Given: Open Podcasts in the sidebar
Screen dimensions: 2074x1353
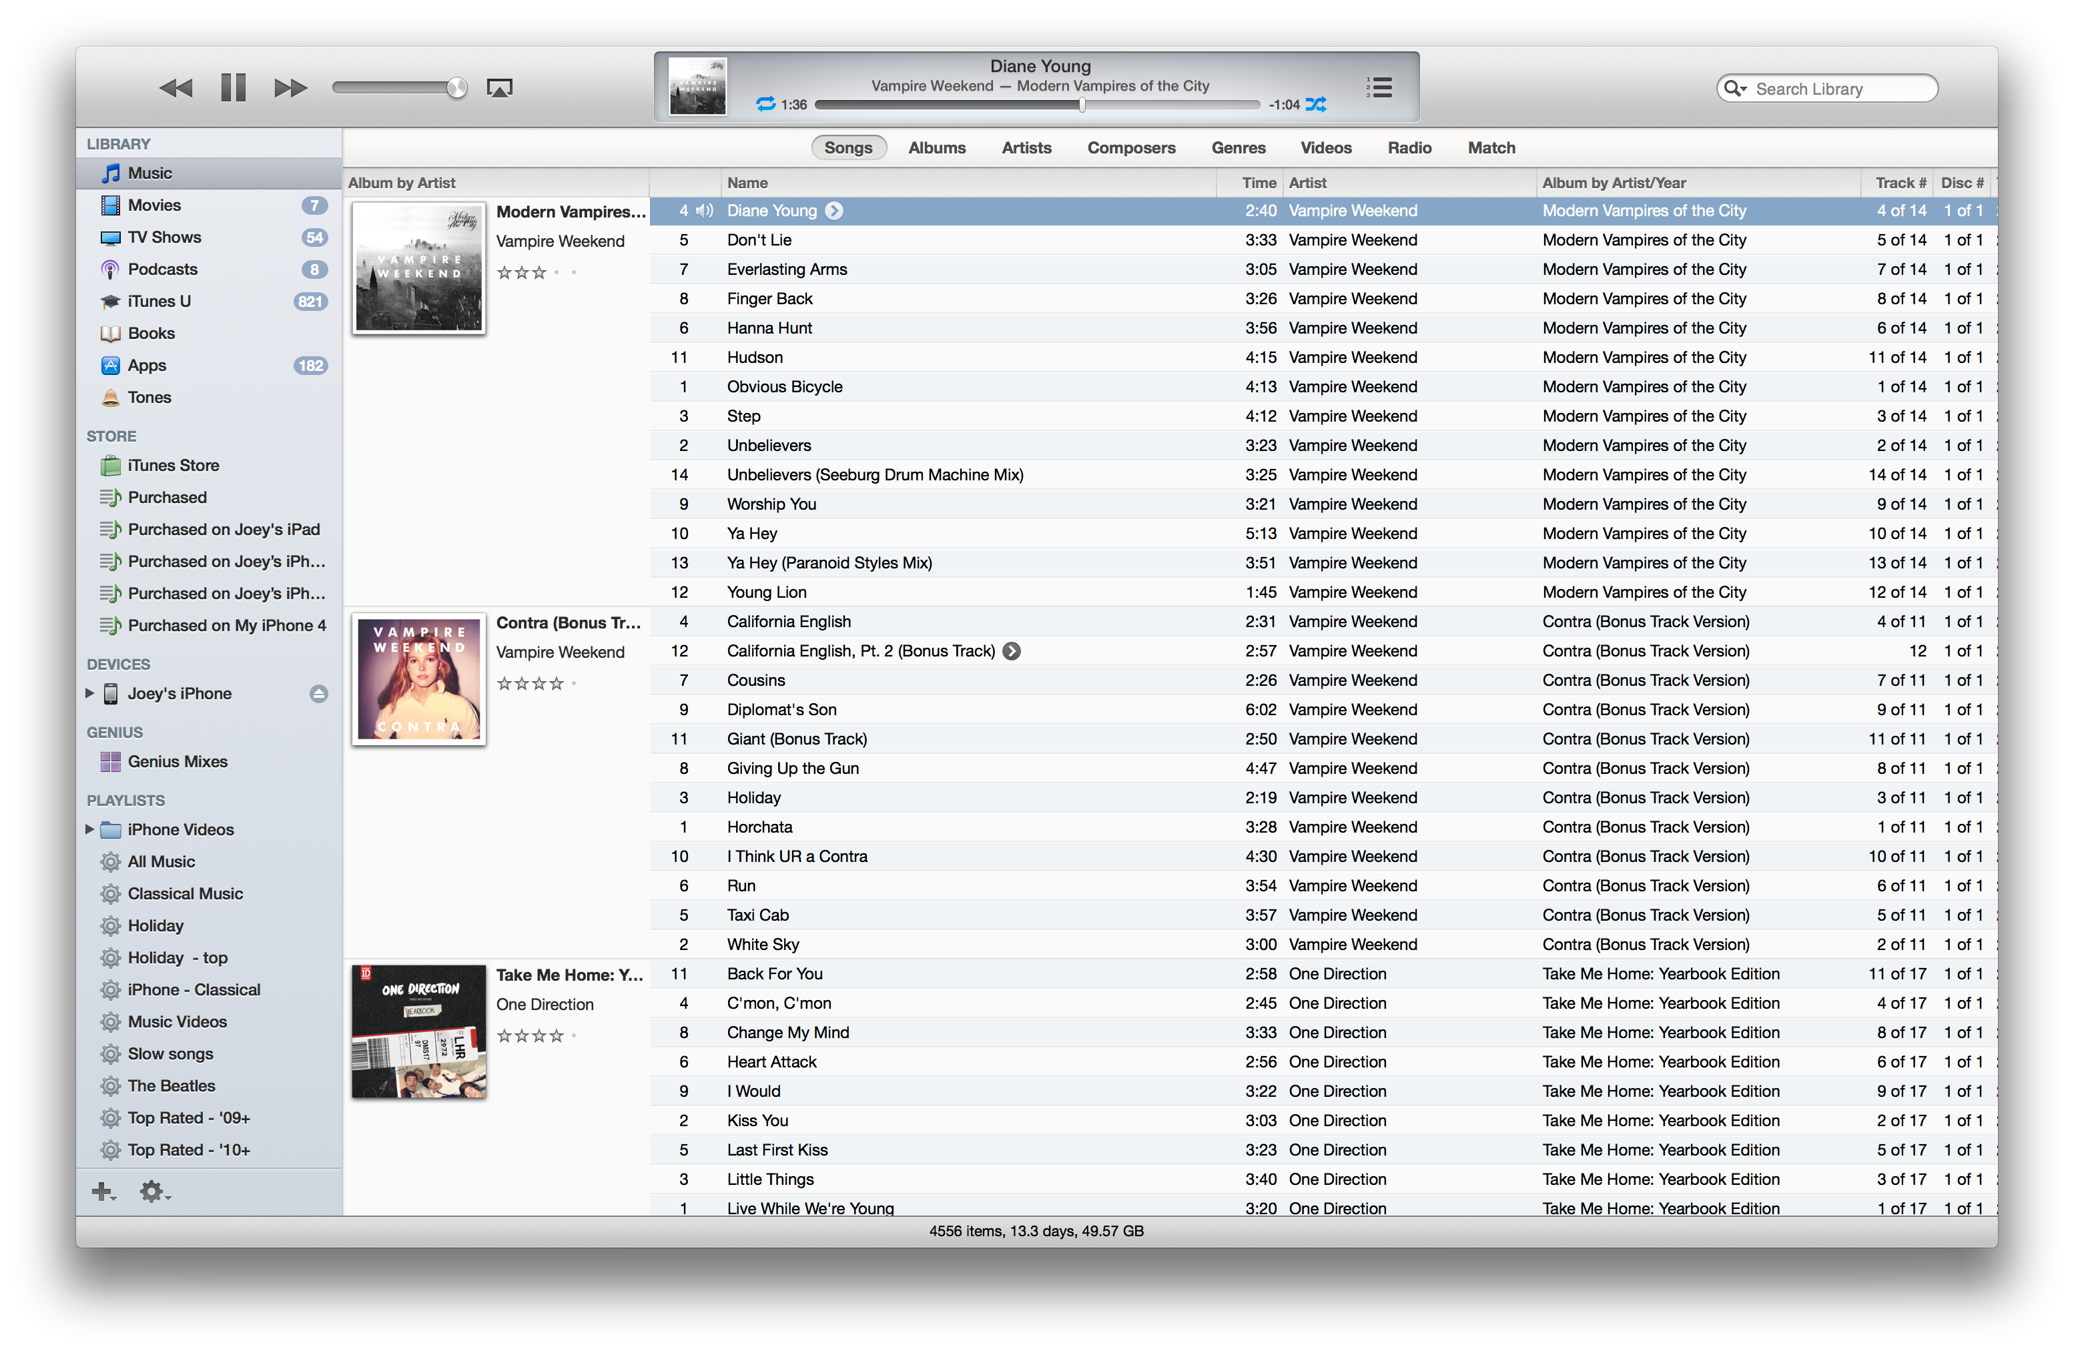Looking at the screenshot, I should pos(209,270).
